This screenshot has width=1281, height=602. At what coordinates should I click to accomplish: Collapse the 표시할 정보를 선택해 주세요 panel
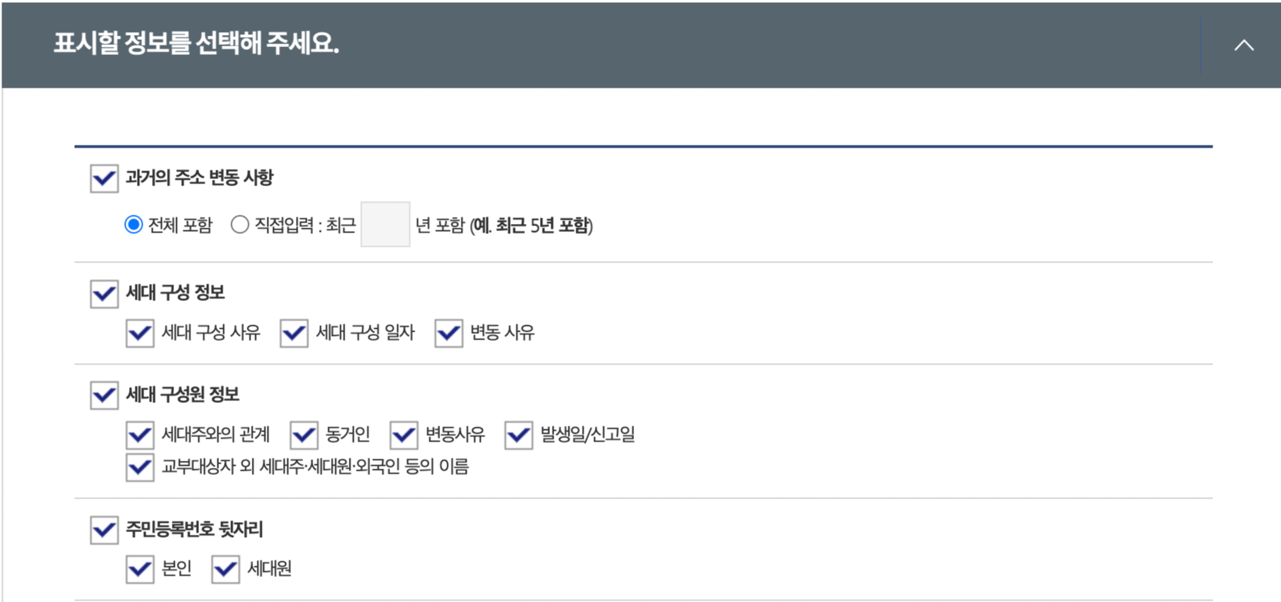pyautogui.click(x=1244, y=44)
